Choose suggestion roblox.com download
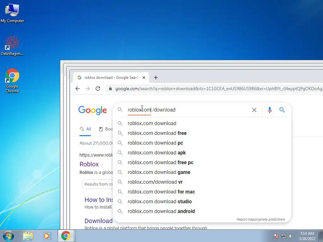Viewport: 323px width, 242px height. pyautogui.click(x=202, y=123)
